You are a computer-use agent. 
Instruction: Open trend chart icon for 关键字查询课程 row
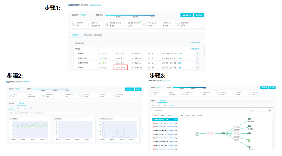click(197, 63)
